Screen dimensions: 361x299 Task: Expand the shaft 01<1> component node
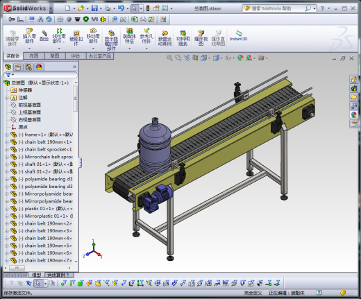click(7, 164)
